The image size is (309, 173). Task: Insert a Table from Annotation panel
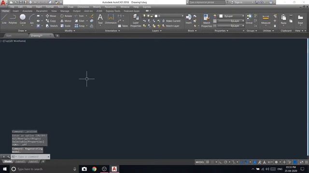[123, 25]
